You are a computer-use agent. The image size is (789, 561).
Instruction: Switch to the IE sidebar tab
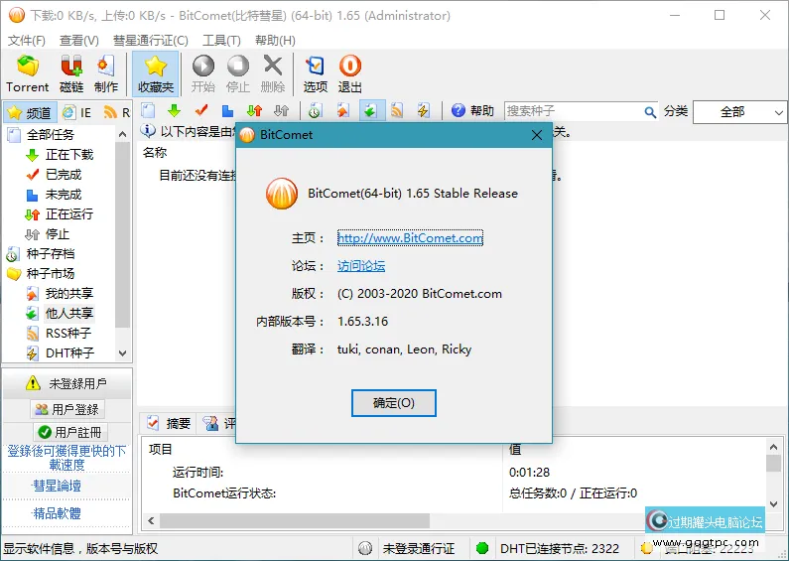pos(78,112)
